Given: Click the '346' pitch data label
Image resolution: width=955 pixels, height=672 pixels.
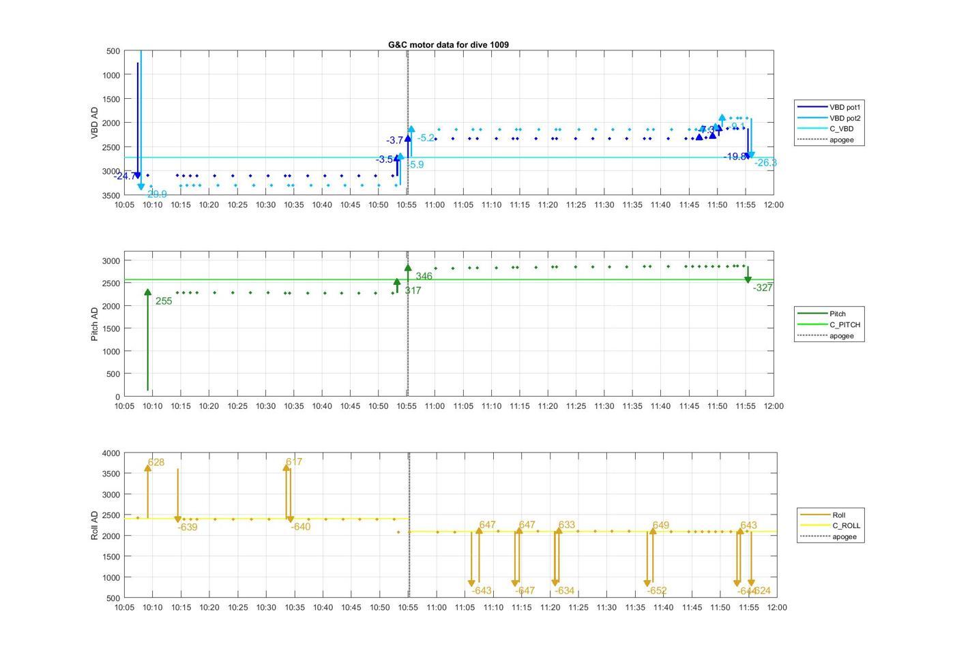Looking at the screenshot, I should pyautogui.click(x=424, y=277).
